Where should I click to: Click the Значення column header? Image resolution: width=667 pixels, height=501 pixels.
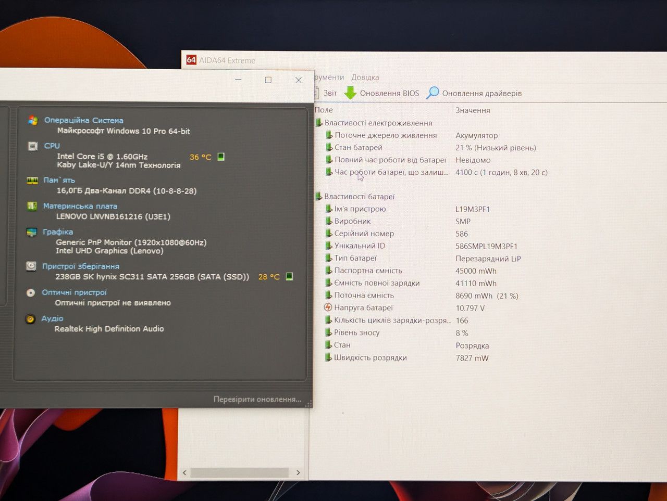coord(473,110)
